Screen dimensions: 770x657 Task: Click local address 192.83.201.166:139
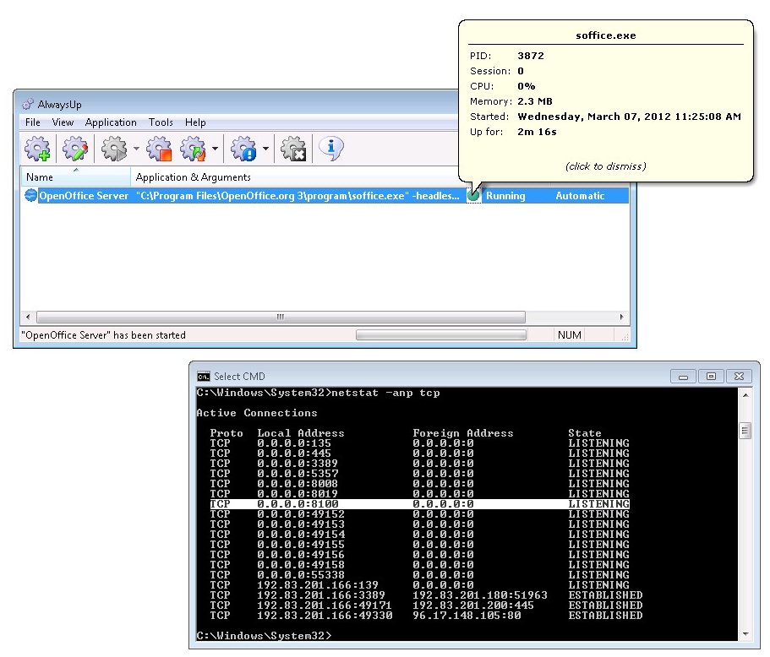coord(317,585)
